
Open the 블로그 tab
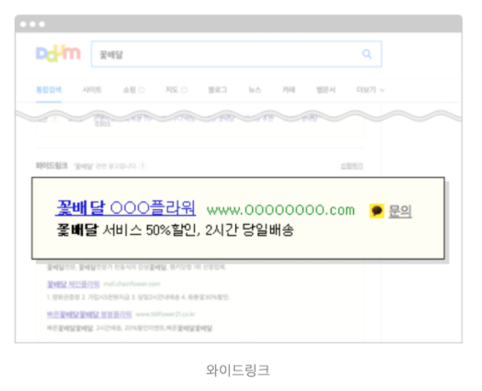tap(217, 90)
